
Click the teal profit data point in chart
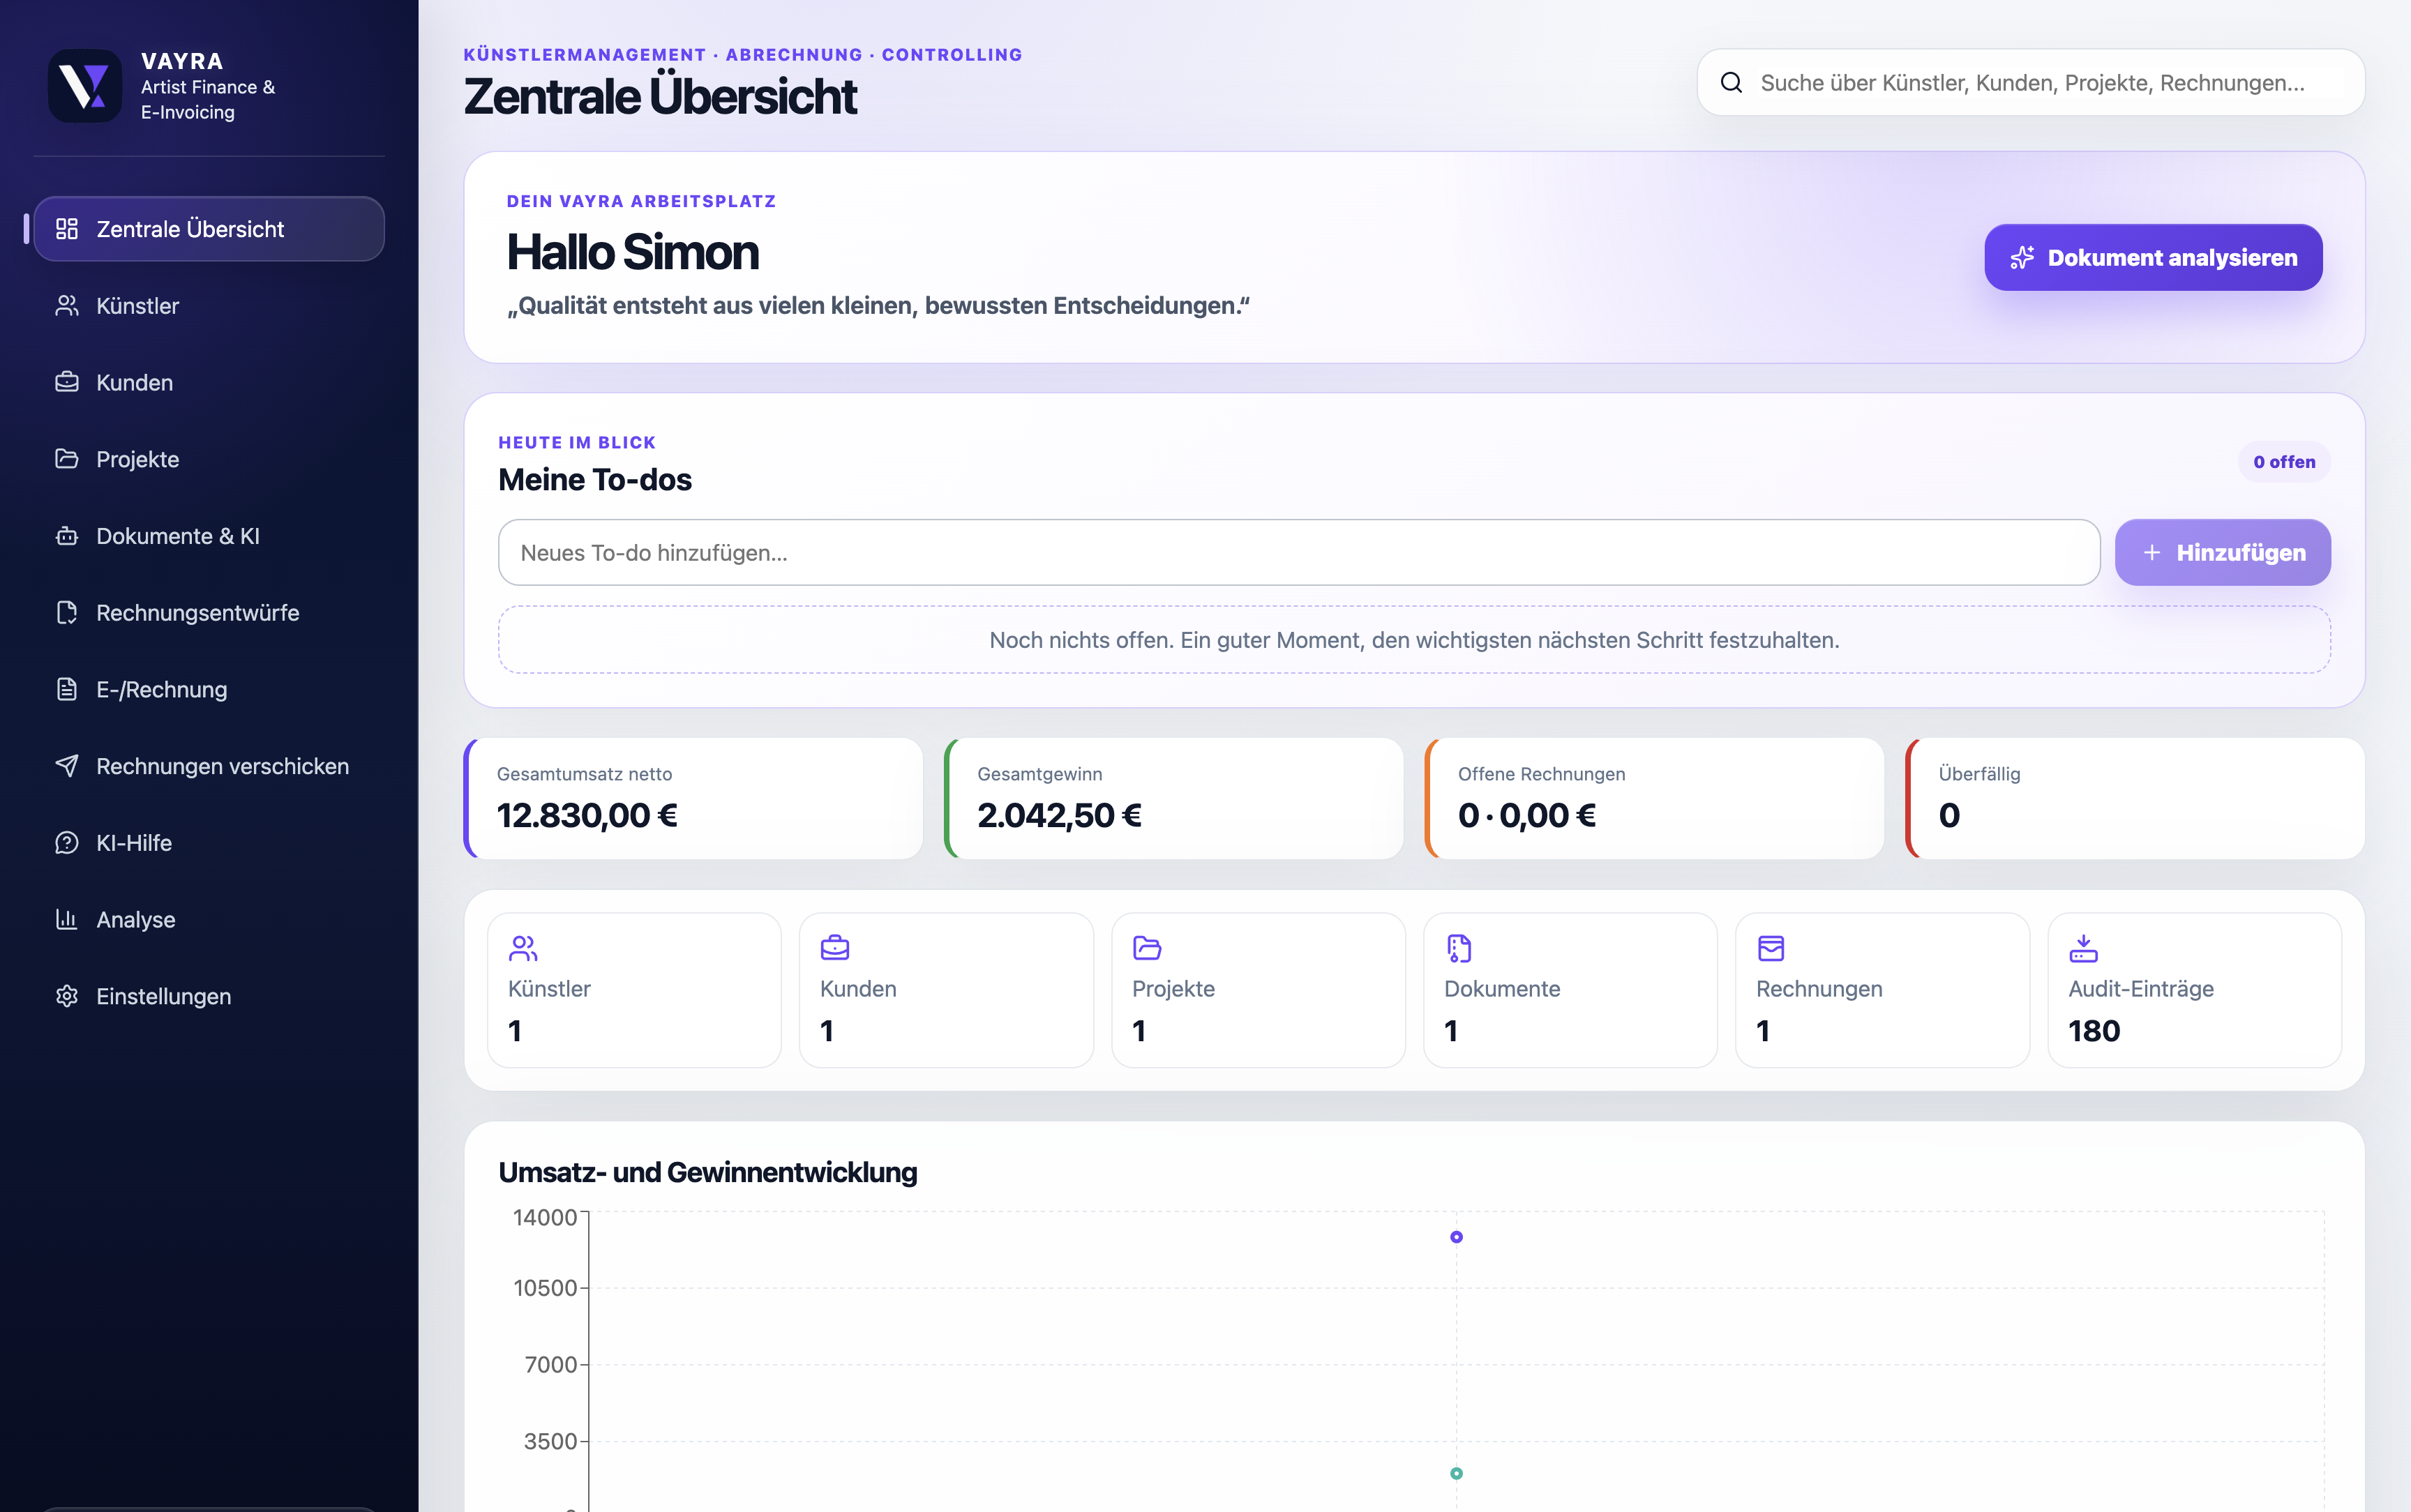click(x=1456, y=1473)
